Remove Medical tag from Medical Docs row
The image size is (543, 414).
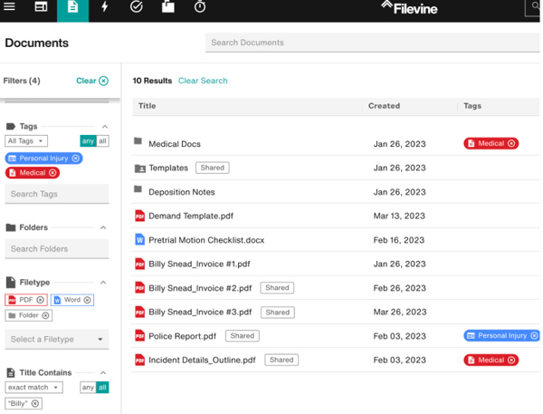[x=511, y=143]
